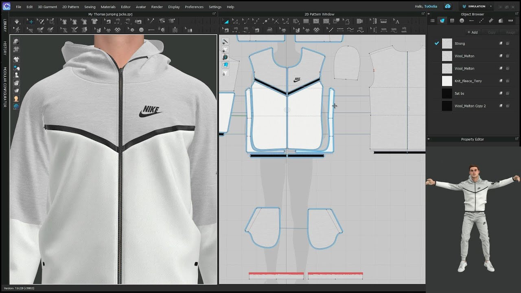521x293 pixels.
Task: Open the Topstitch tab icon in Object Browser
Action: [481, 21]
